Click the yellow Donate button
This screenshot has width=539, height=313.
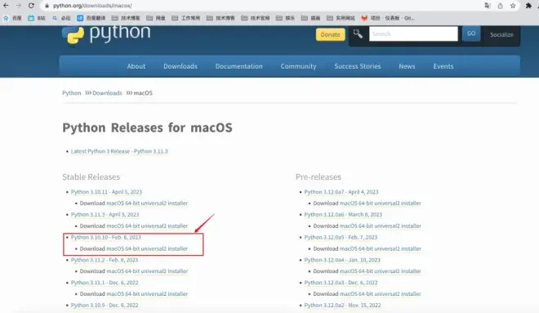tap(330, 34)
